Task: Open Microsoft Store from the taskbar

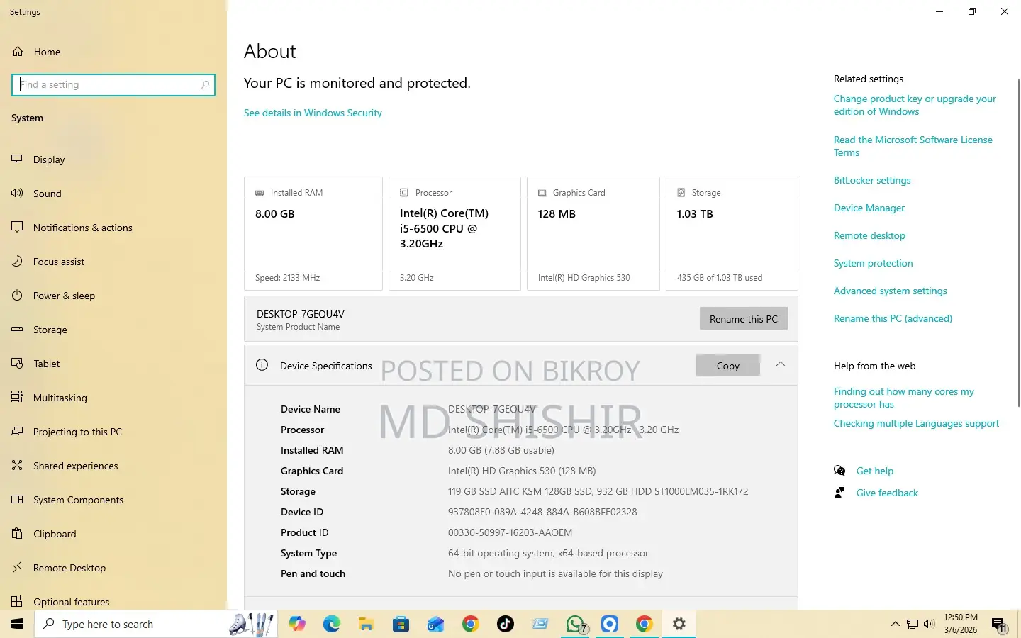Action: click(x=401, y=624)
